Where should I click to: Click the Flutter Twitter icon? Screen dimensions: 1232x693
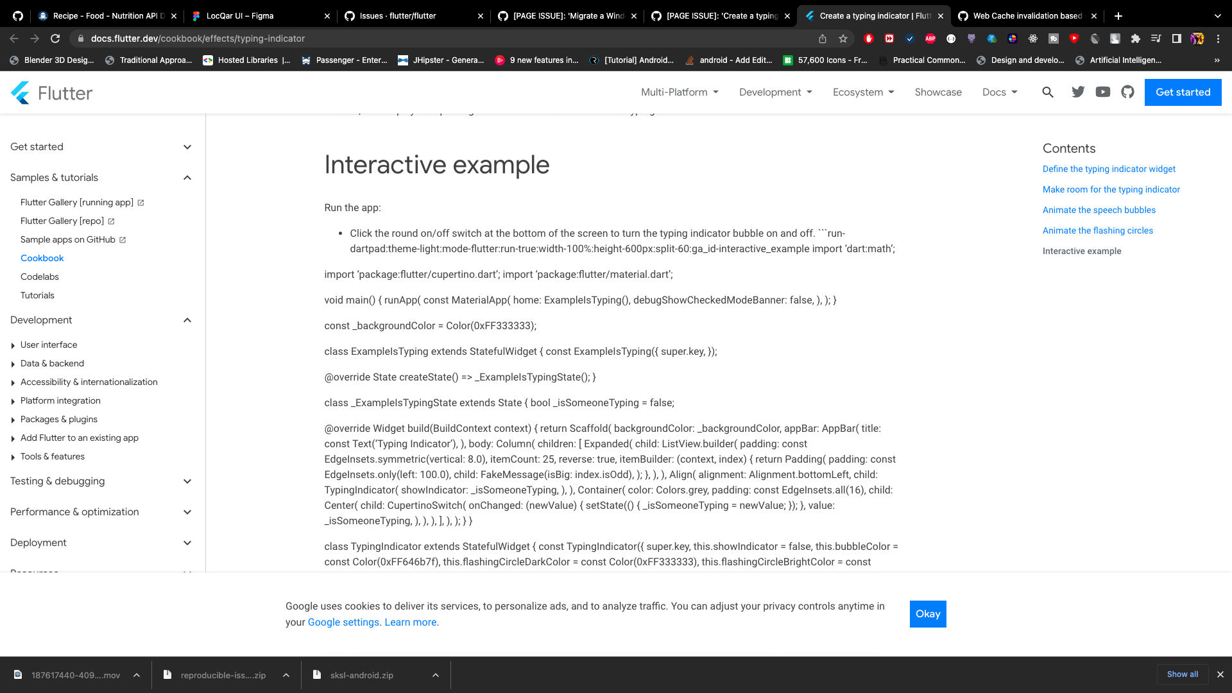tap(1077, 92)
